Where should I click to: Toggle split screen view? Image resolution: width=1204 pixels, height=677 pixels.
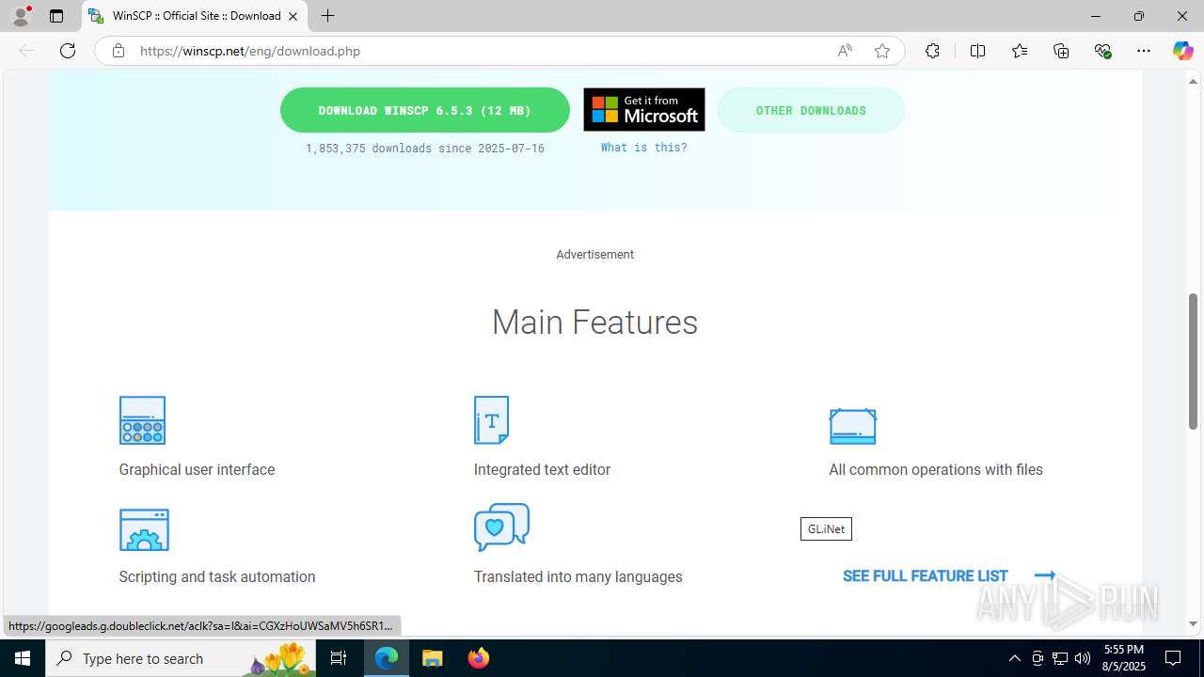tap(977, 51)
